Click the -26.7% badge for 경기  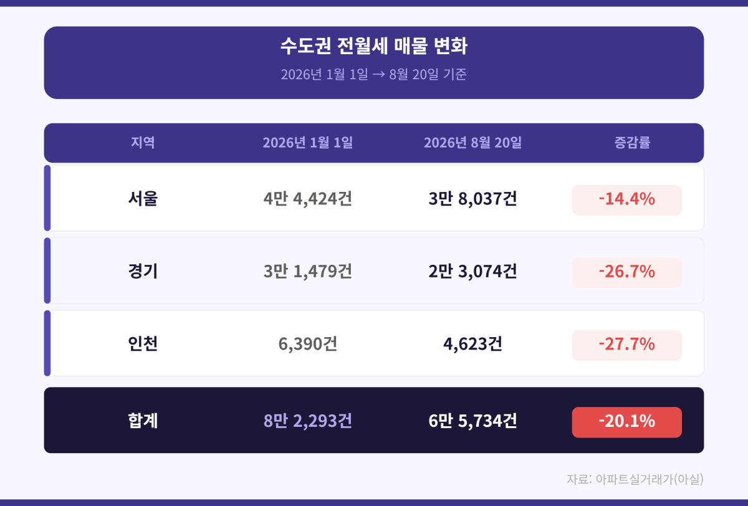(627, 272)
